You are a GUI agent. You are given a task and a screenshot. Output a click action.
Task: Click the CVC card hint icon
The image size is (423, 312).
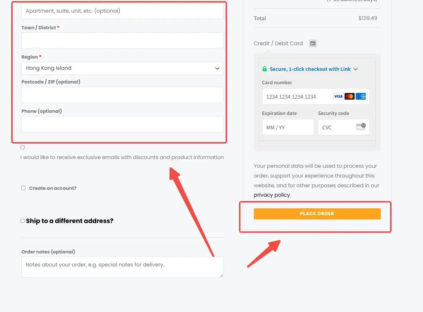361,127
